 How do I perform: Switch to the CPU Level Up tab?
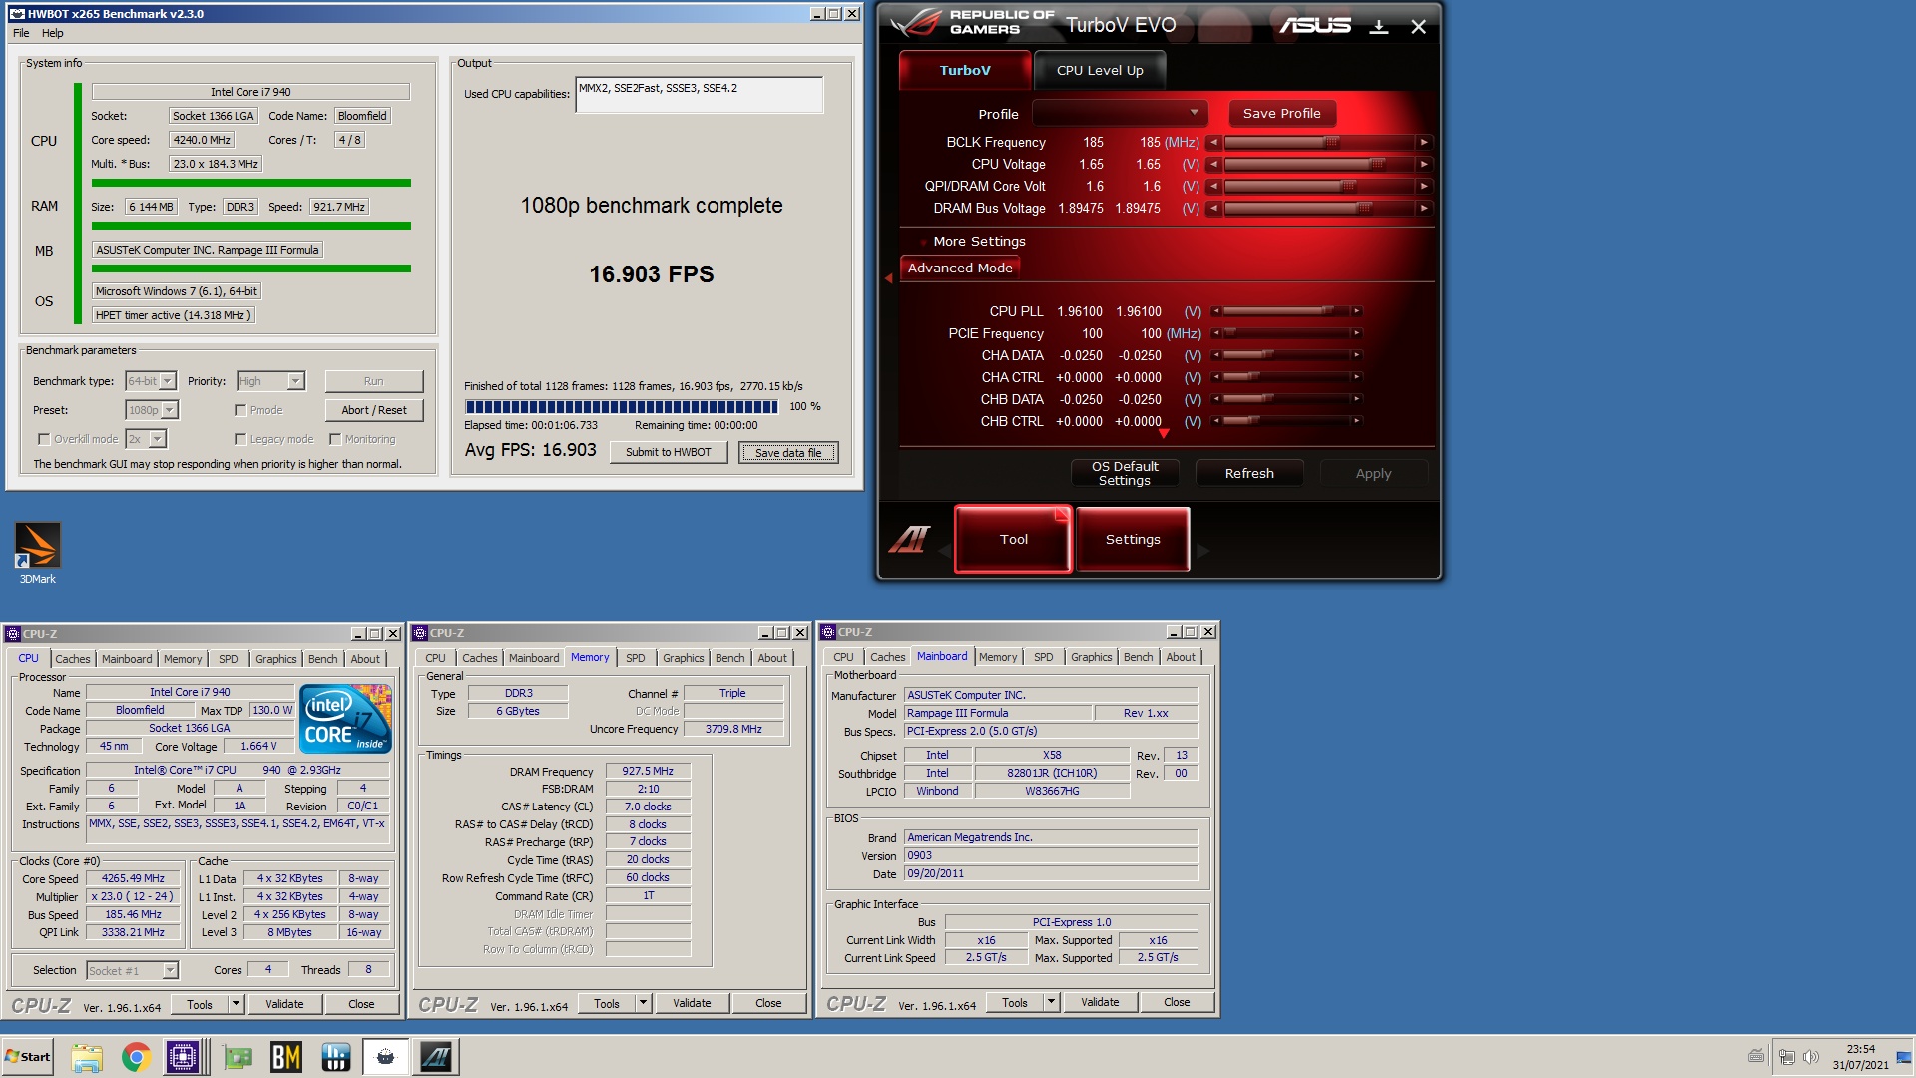point(1100,70)
